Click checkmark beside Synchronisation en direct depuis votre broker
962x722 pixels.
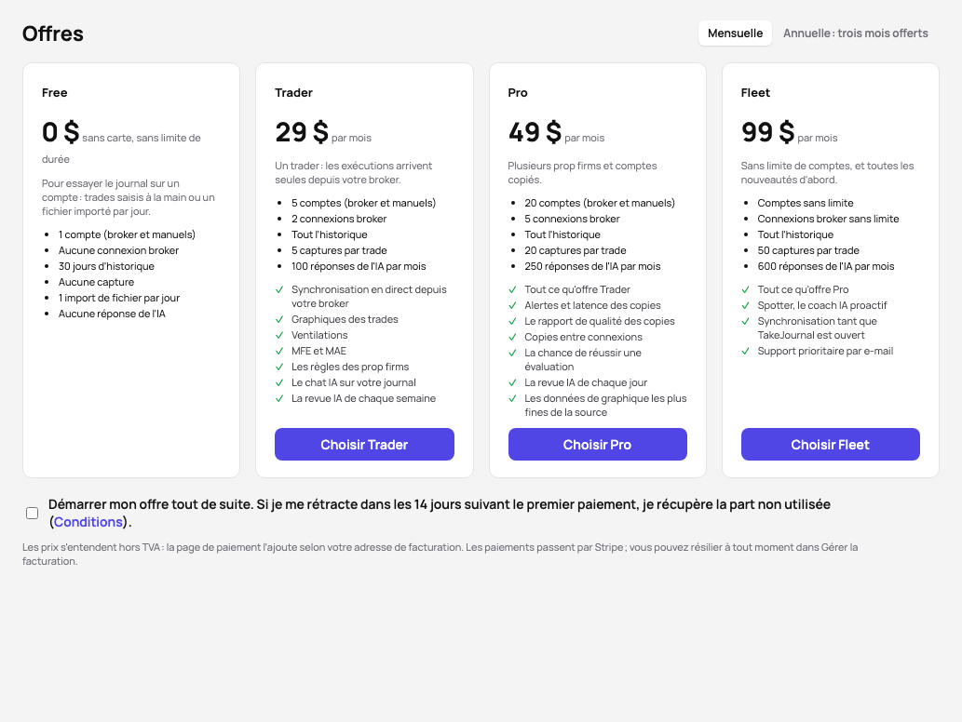point(279,290)
